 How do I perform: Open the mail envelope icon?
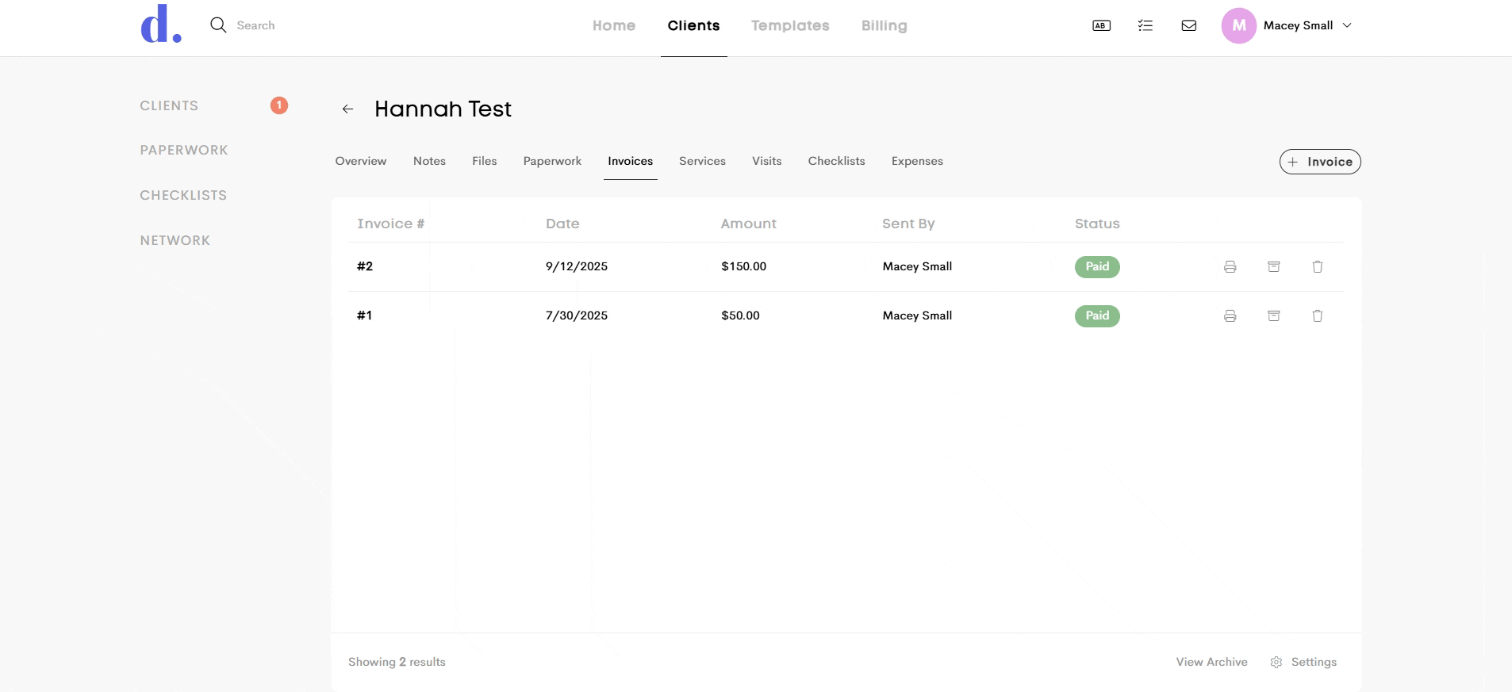pos(1188,25)
